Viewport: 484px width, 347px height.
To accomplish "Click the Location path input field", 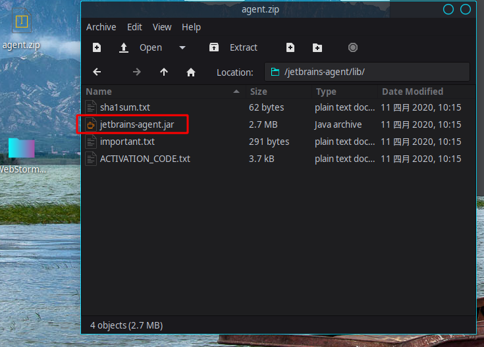I will pos(367,72).
